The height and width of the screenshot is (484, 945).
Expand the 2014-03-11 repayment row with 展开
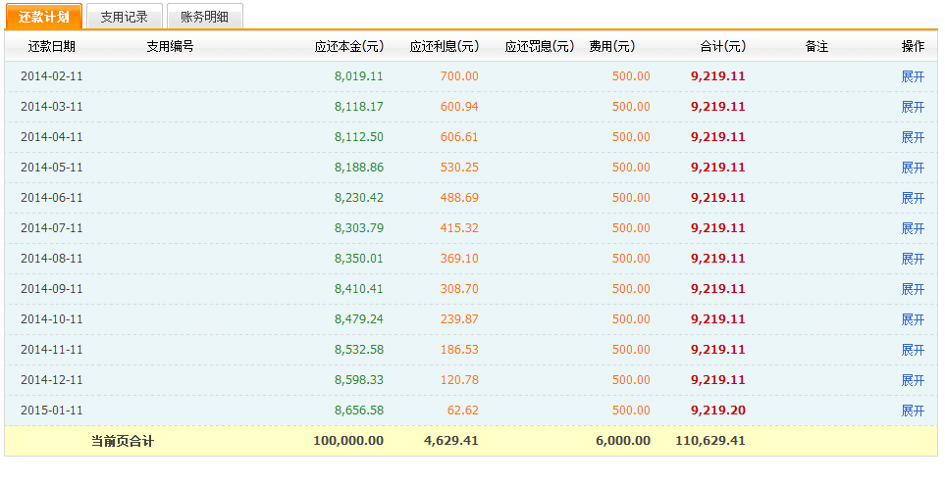click(x=913, y=107)
